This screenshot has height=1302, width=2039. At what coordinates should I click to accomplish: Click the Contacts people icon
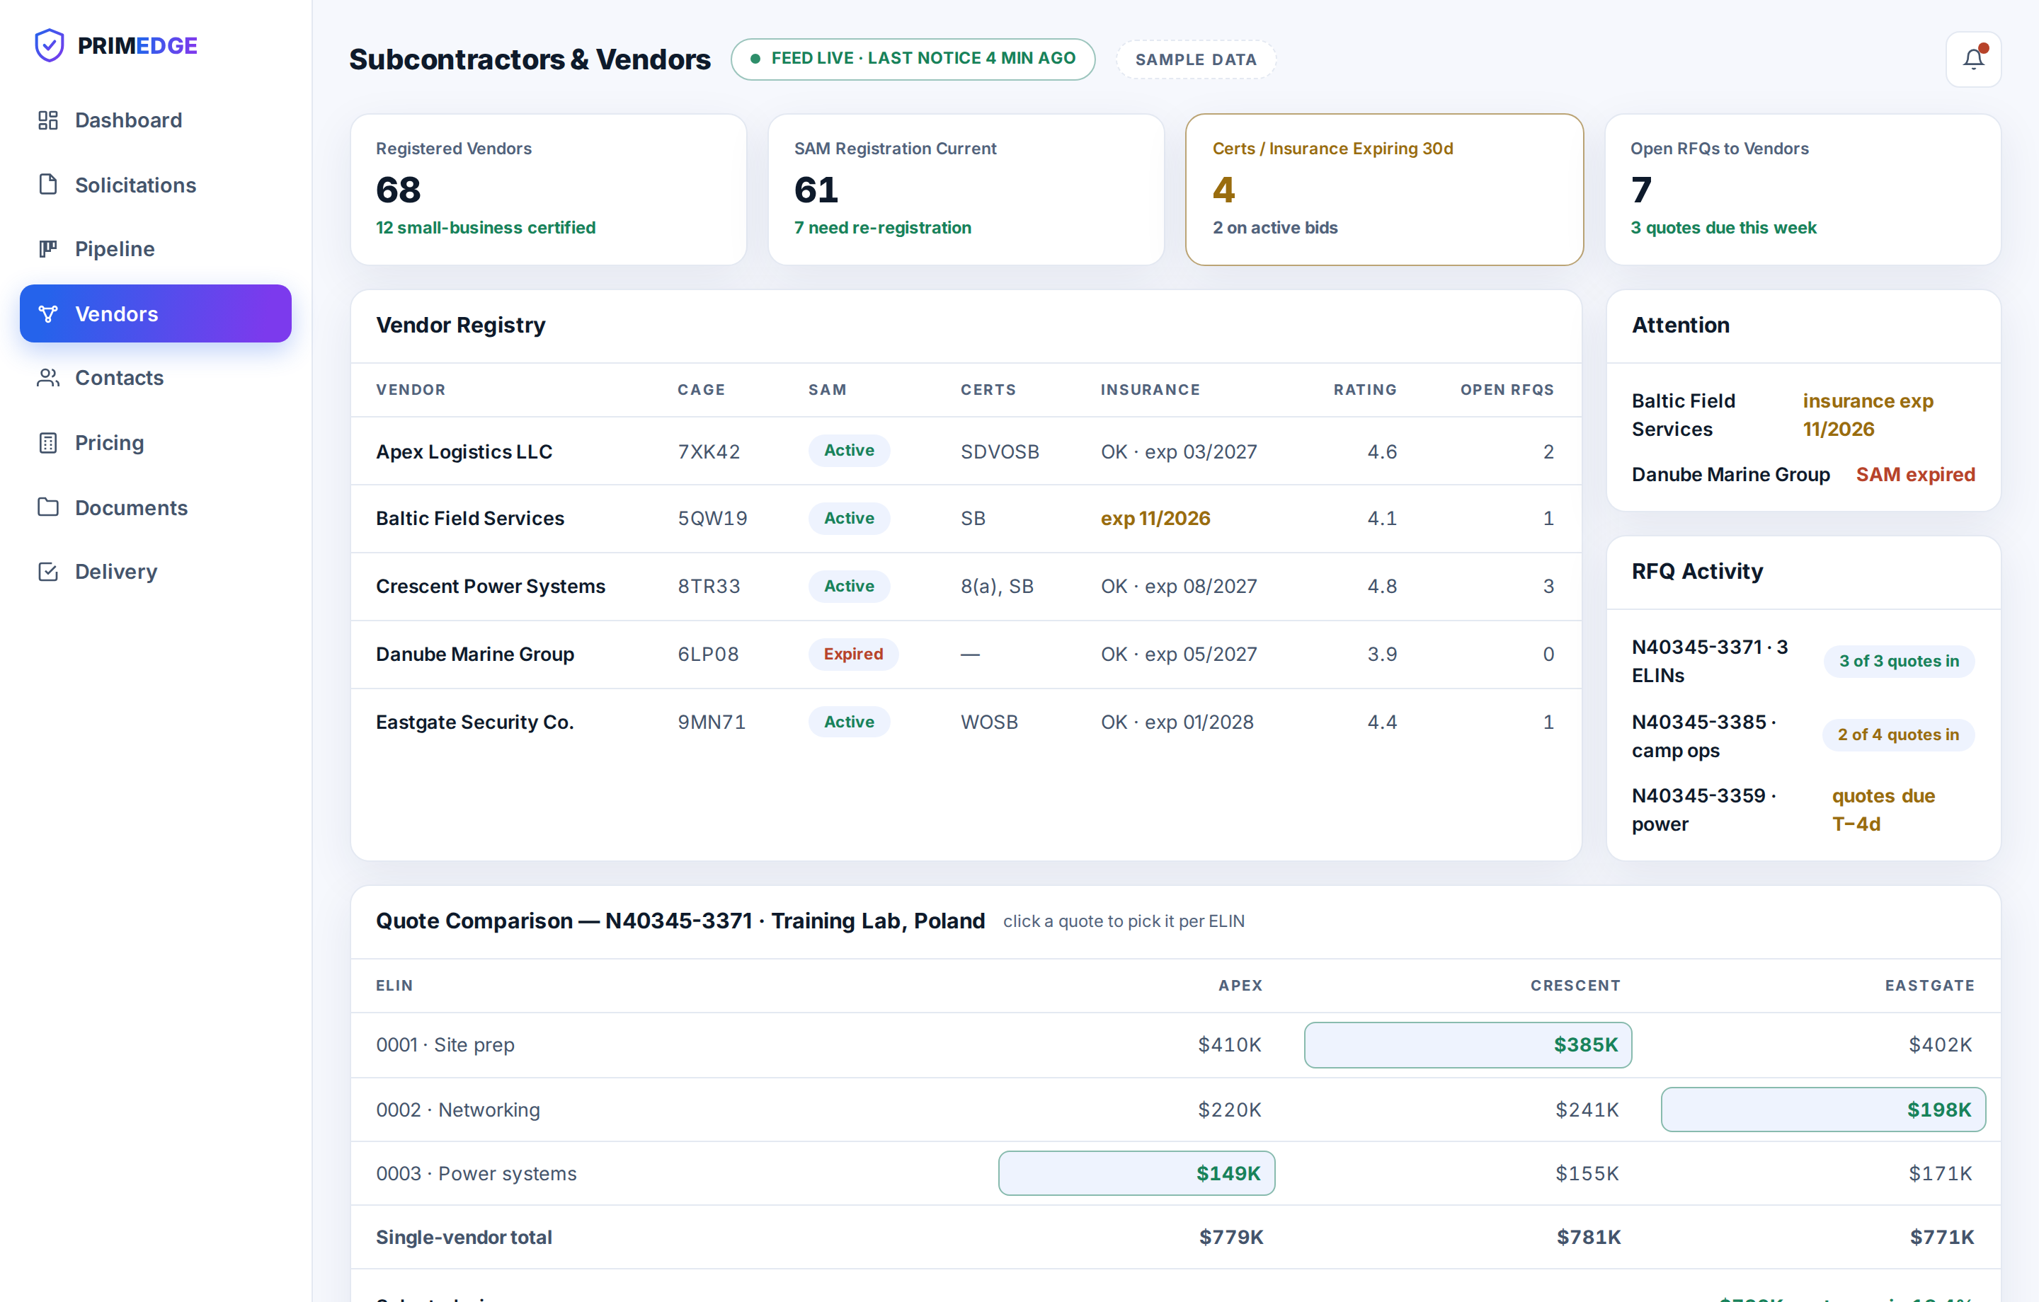pyautogui.click(x=48, y=378)
